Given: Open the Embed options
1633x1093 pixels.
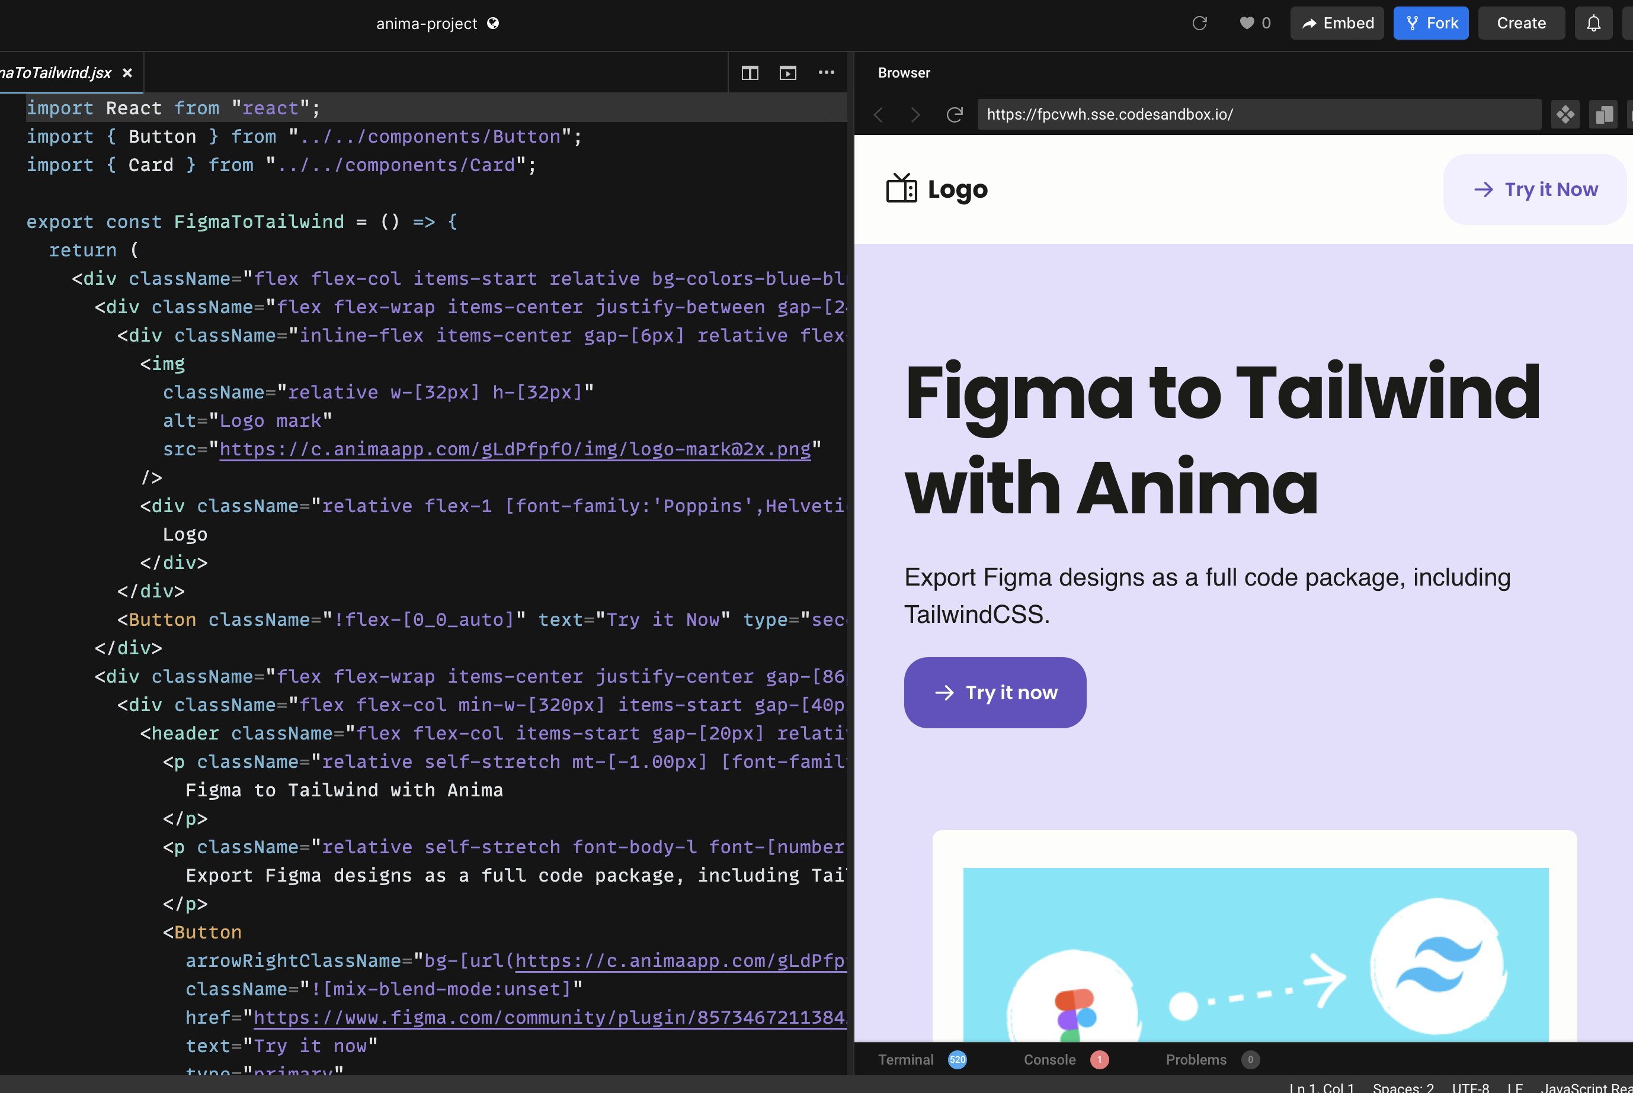Looking at the screenshot, I should point(1337,23).
